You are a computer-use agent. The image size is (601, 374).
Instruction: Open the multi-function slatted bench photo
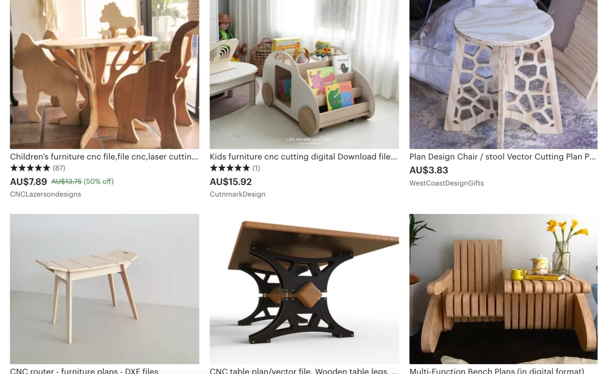(503, 289)
